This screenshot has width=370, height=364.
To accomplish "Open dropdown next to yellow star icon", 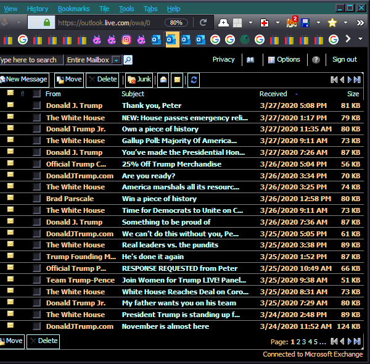I will pos(345,23).
